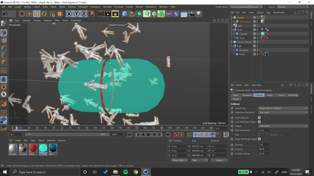314x176 pixels.
Task: Switch to the Soft Body tab
Action: tap(293, 95)
